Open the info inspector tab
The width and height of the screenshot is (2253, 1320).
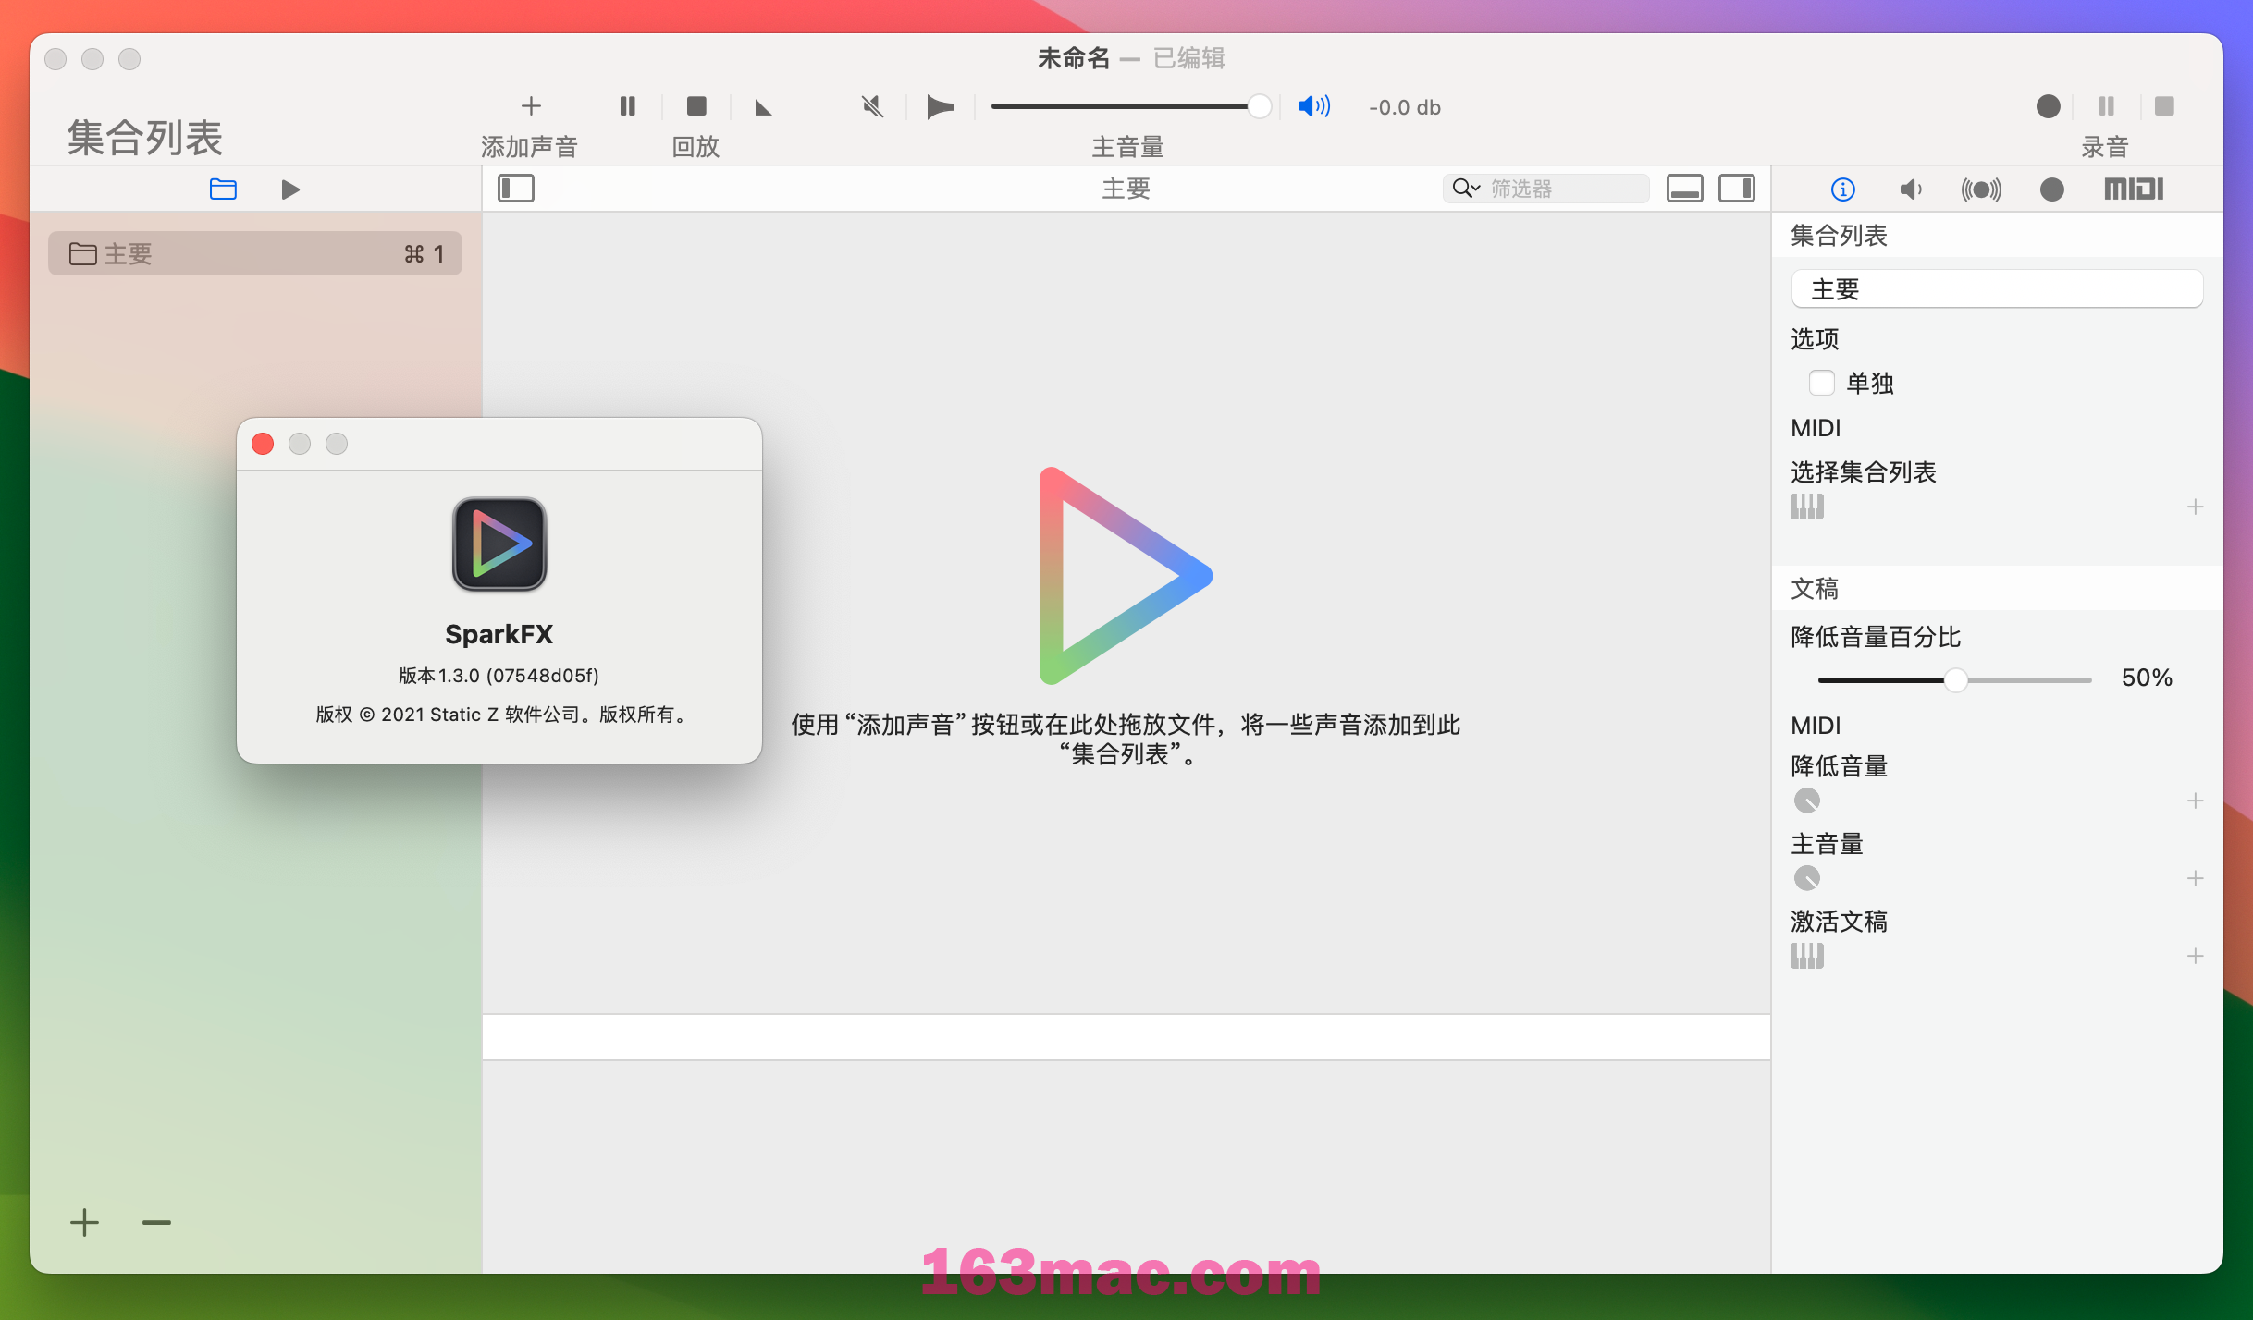pos(1842,189)
